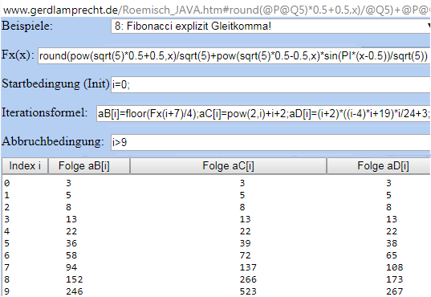Select value 39 in Folge aC column
Screen dimensions: 431x297
tap(245, 243)
